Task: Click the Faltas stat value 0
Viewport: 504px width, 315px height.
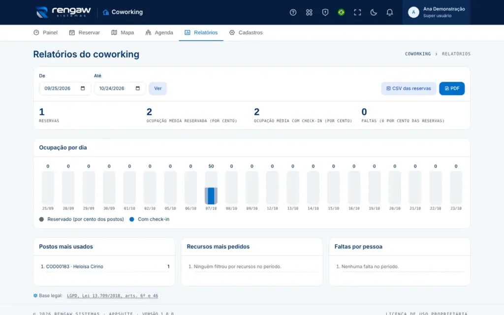Action: [364, 112]
